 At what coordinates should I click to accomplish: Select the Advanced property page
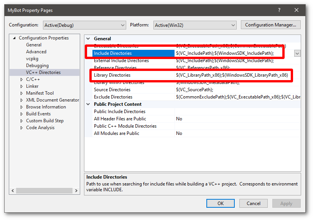36,52
